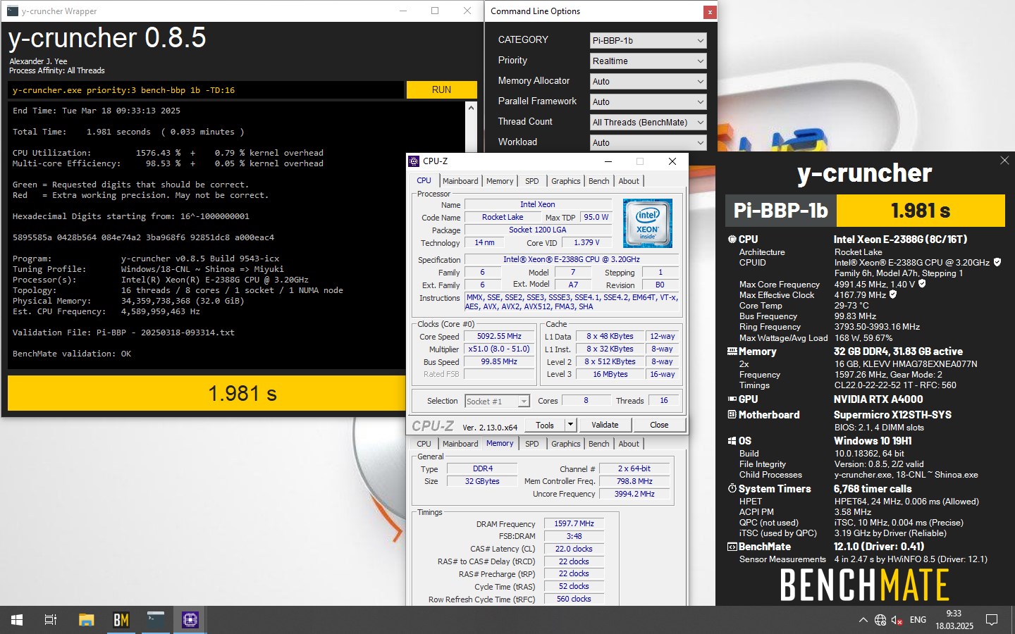Click the yellow 1.981 s result bar in y-cruncher Wrapper
Viewport: 1015px width, 634px height.
pyautogui.click(x=207, y=393)
